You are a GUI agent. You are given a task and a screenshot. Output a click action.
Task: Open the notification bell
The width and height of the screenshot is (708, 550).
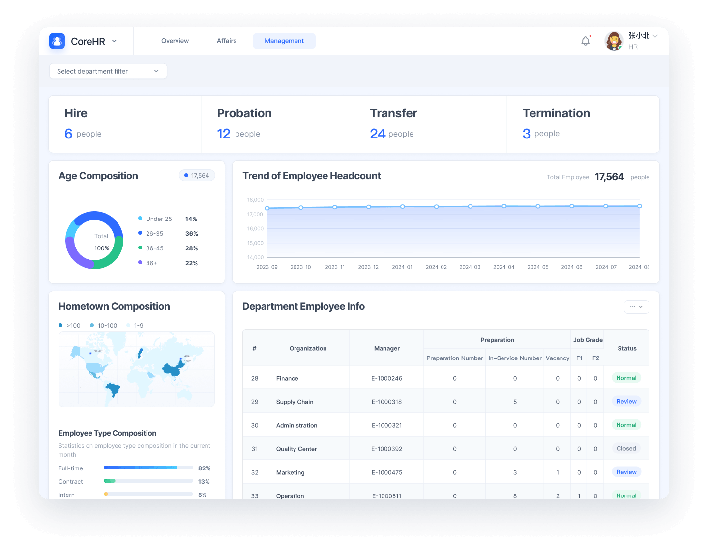[586, 41]
